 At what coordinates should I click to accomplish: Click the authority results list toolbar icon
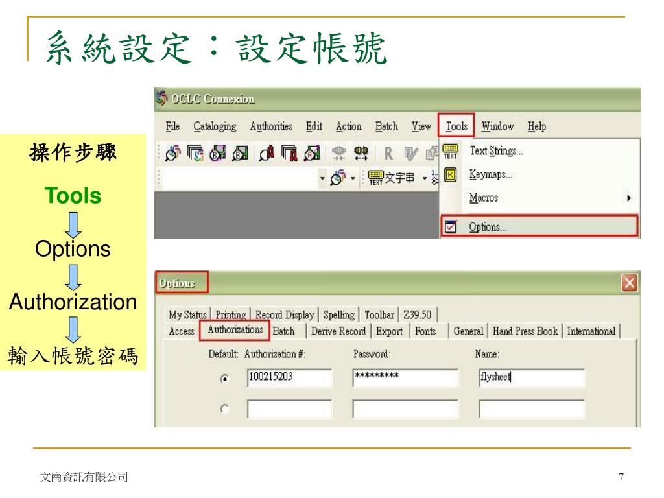pyautogui.click(x=289, y=153)
